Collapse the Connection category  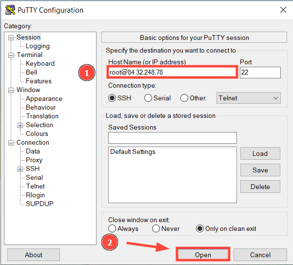coord(11,143)
